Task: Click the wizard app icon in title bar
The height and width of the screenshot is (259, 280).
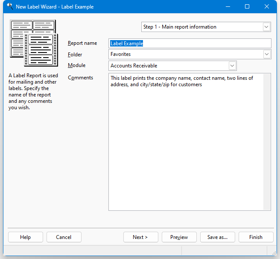Action: coord(10,6)
